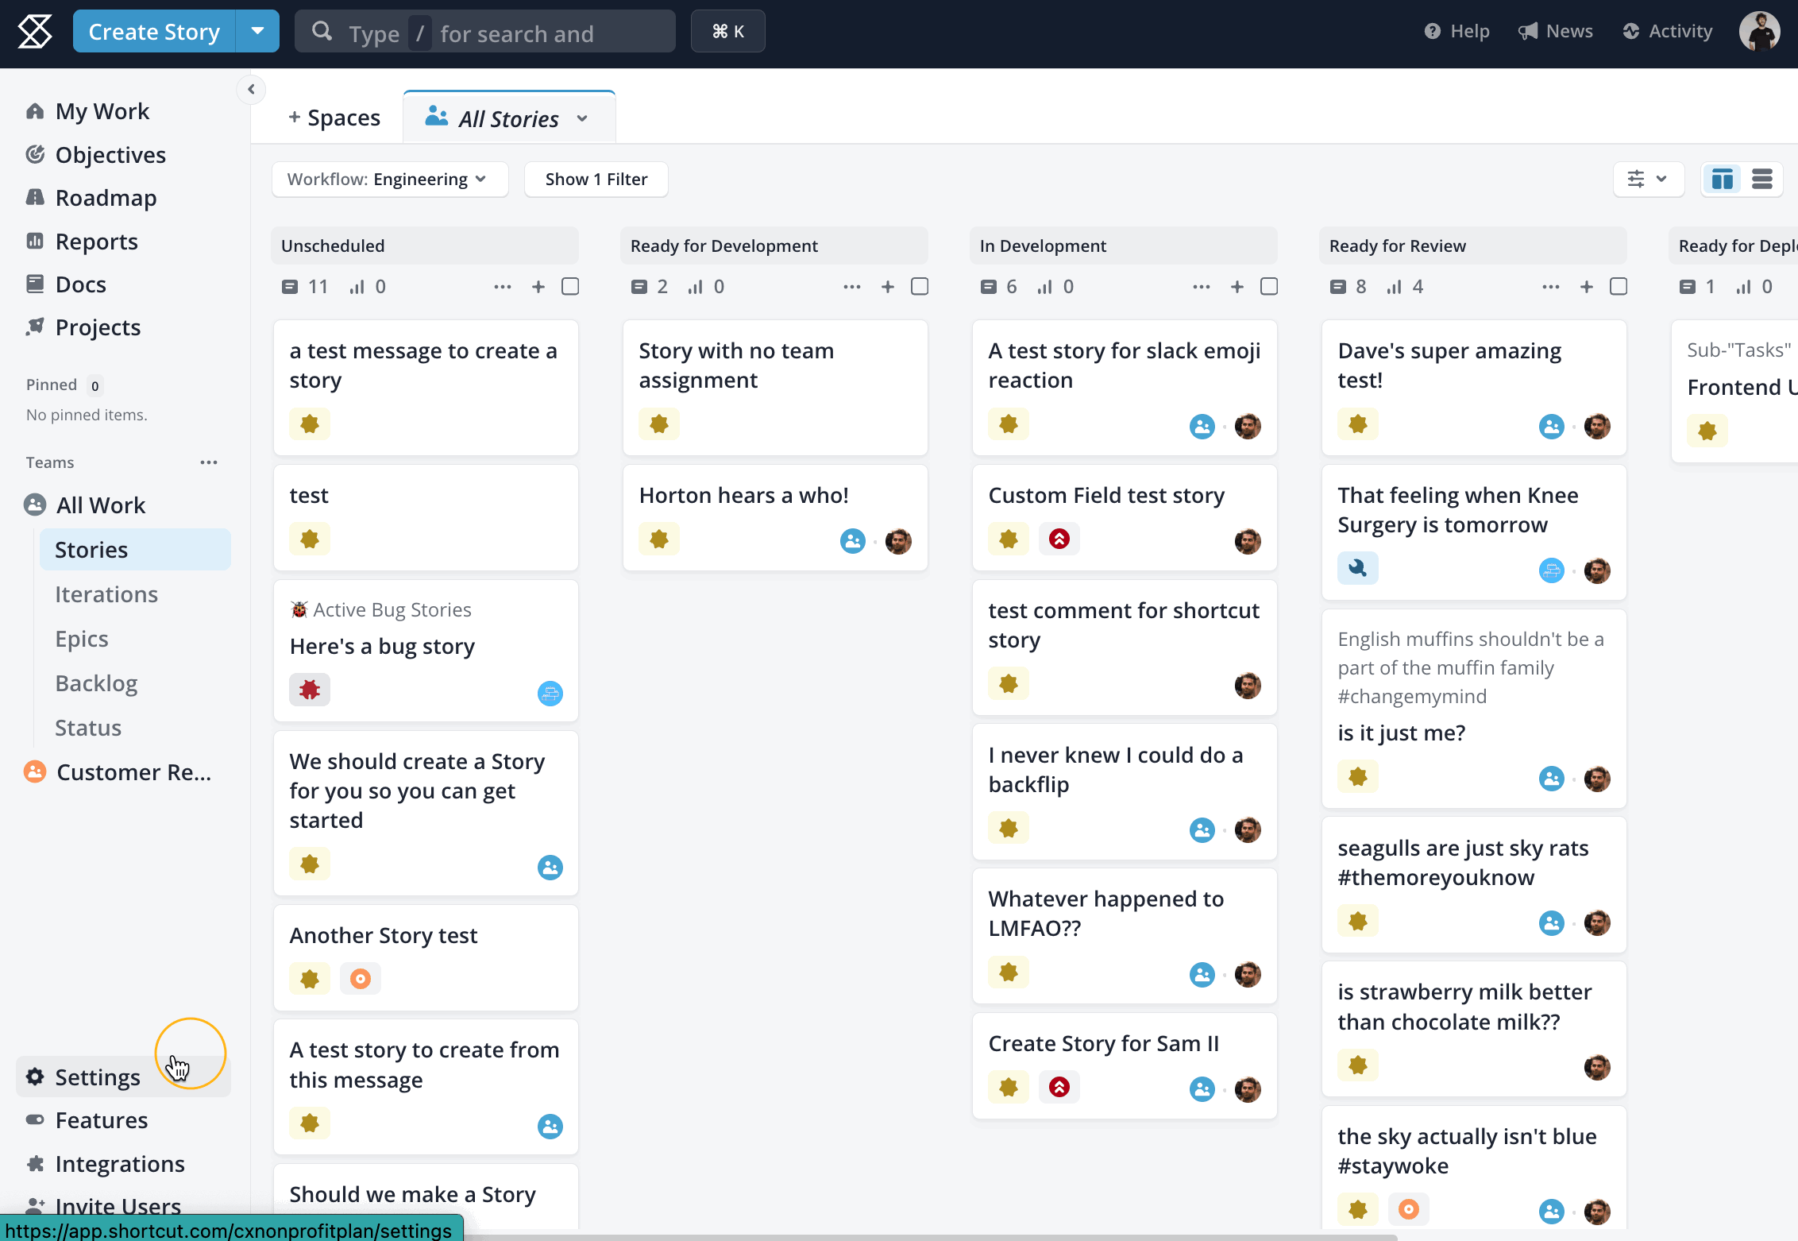Image resolution: width=1798 pixels, height=1241 pixels.
Task: Click the Shortcut logo icon
Action: pyautogui.click(x=35, y=32)
